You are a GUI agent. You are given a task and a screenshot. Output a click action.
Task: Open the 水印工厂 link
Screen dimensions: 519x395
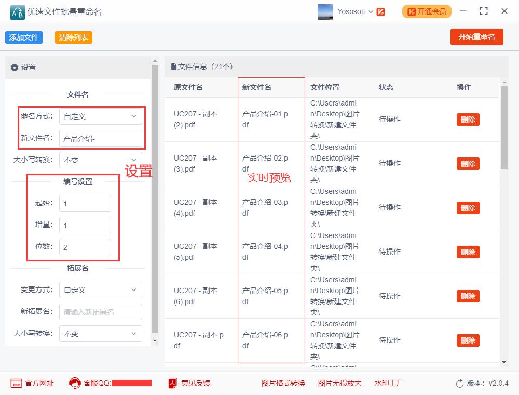389,384
